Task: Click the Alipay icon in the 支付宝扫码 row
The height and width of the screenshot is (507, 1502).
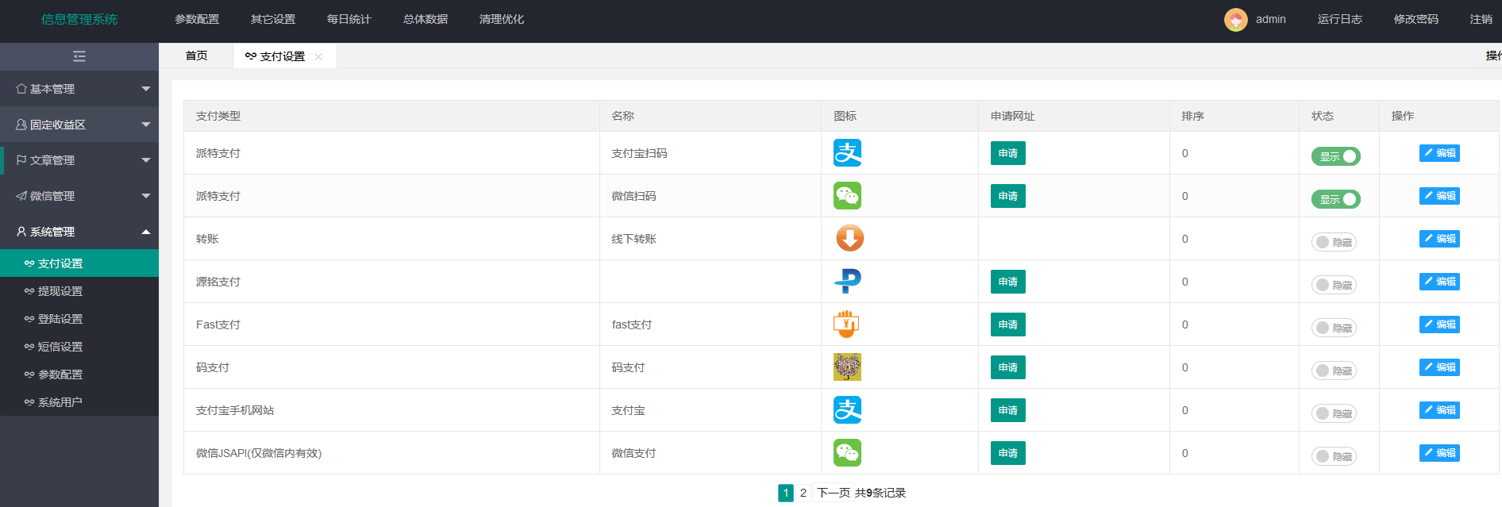Action: pyautogui.click(x=847, y=153)
